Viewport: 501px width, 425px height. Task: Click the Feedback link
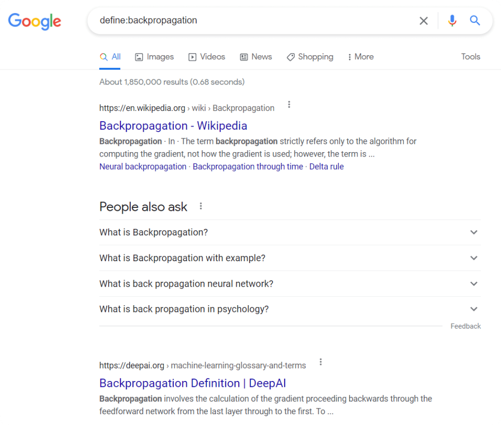pyautogui.click(x=466, y=326)
